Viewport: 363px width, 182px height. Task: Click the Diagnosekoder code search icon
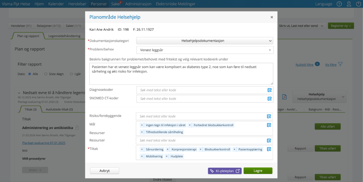coord(269,90)
